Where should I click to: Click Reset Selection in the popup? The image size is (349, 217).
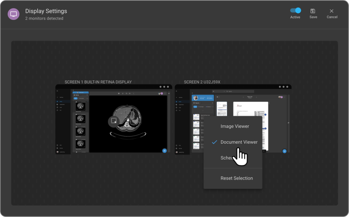(x=237, y=178)
